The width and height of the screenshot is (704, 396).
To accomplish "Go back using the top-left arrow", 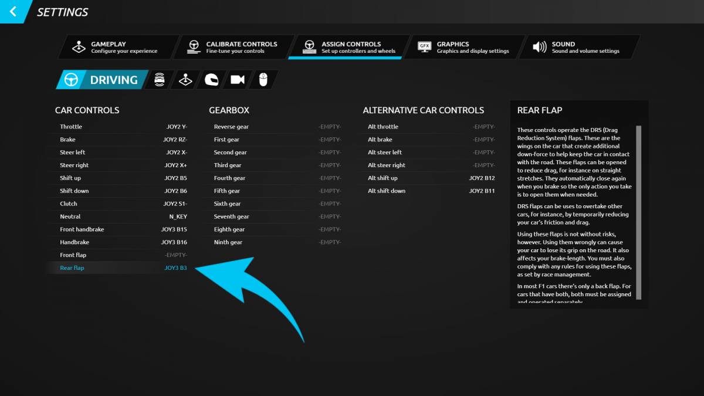I will pyautogui.click(x=12, y=12).
